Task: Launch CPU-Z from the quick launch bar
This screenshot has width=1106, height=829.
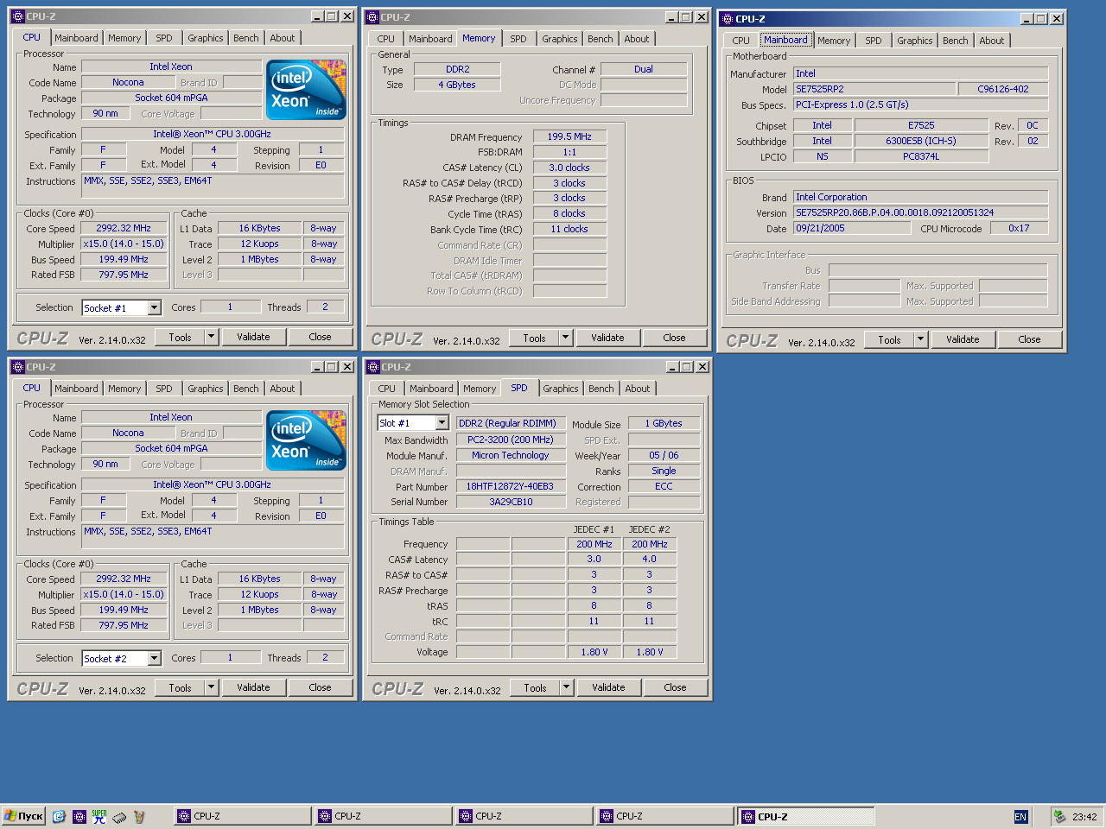Action: tap(79, 816)
